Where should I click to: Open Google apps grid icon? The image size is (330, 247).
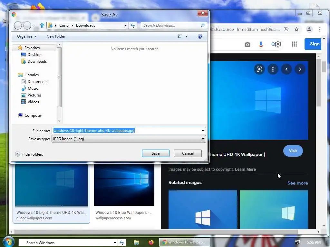[294, 44]
